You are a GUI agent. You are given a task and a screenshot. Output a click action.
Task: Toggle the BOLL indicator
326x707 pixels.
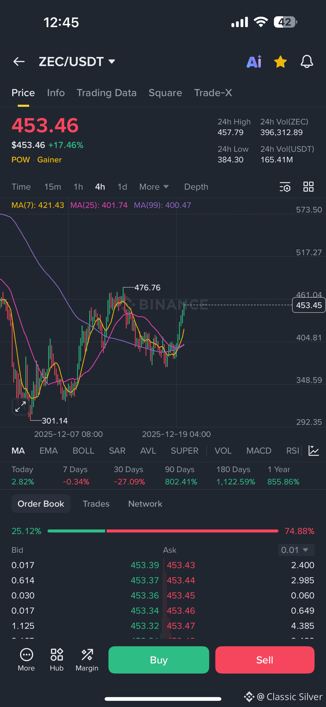coord(83,451)
